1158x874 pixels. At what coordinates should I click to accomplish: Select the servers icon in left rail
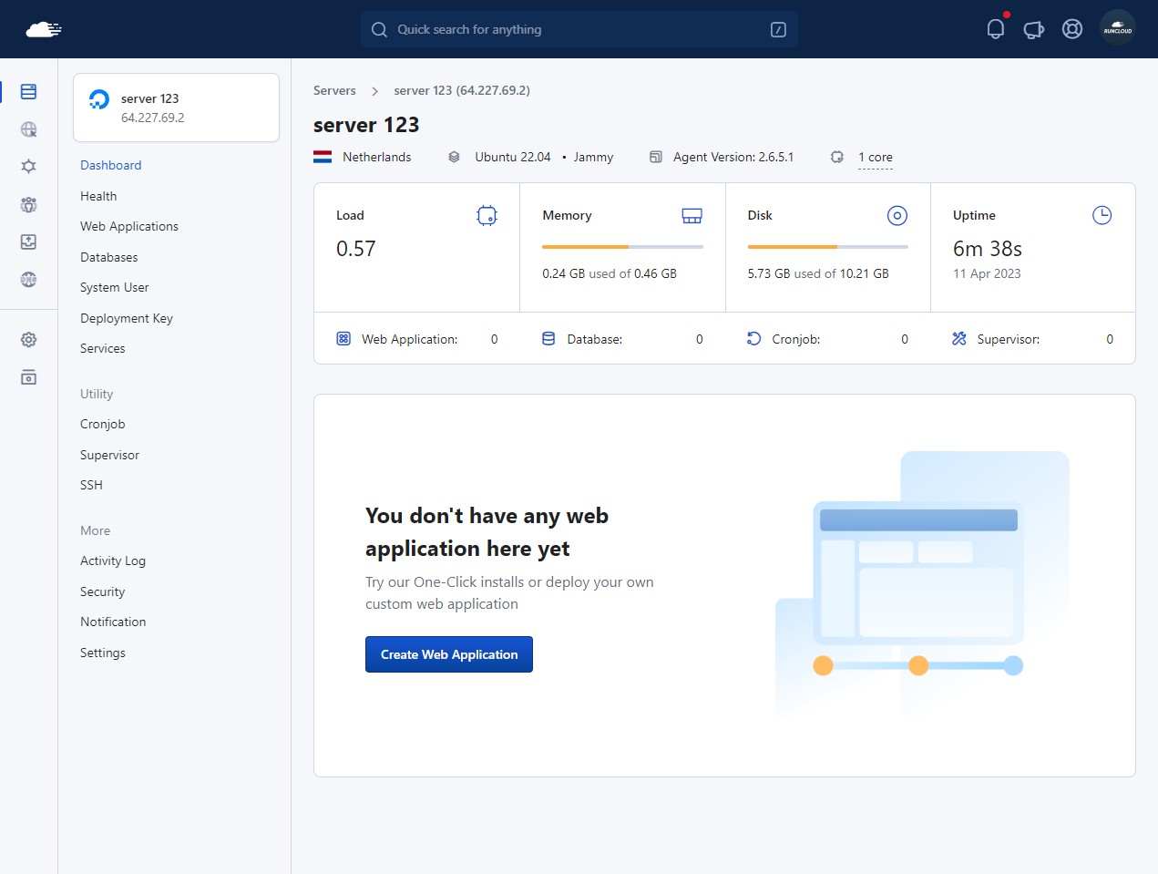28,92
